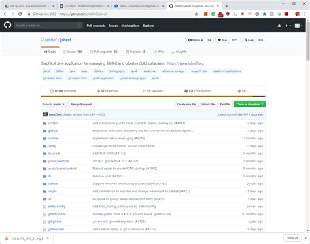Close the JabRef GitHub browser tab
The height and width of the screenshot is (244, 310).
pos(218,6)
